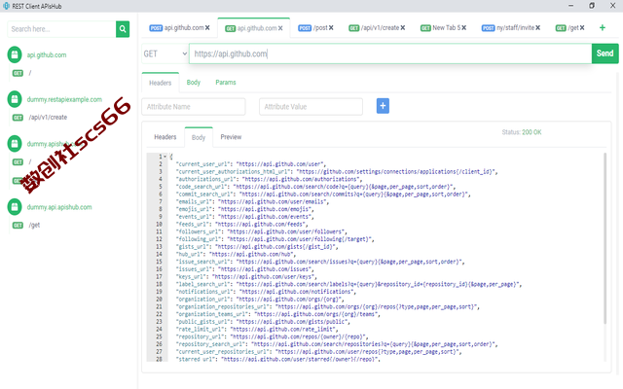Image resolution: width=623 pixels, height=389 pixels.
Task: Click the "hub_url" line in the response
Action: pyautogui.click(x=236, y=254)
